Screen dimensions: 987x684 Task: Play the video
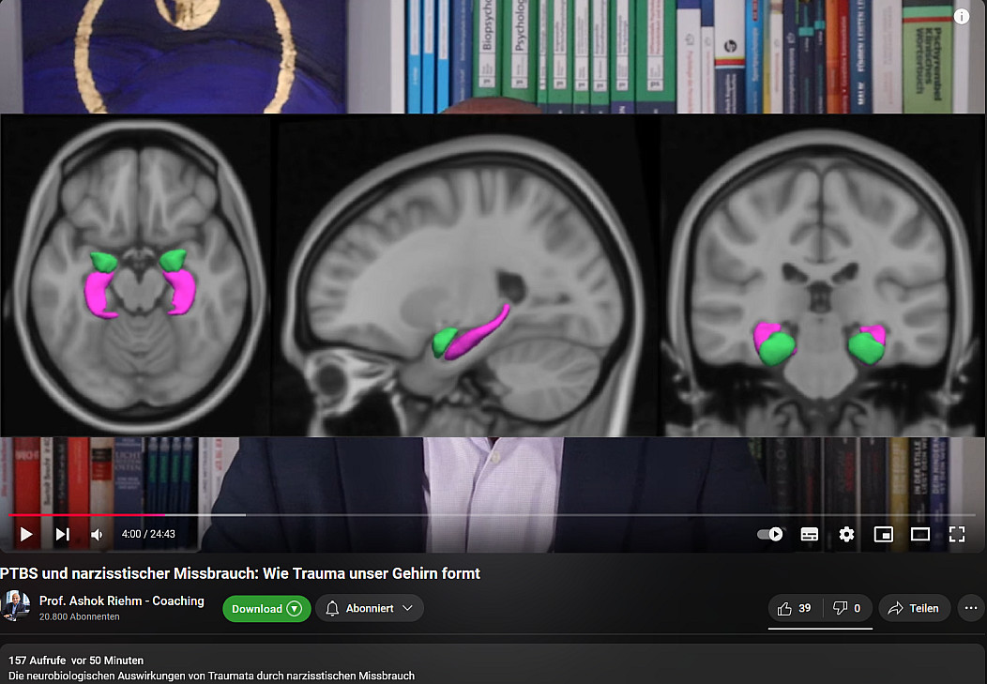pyautogui.click(x=26, y=534)
